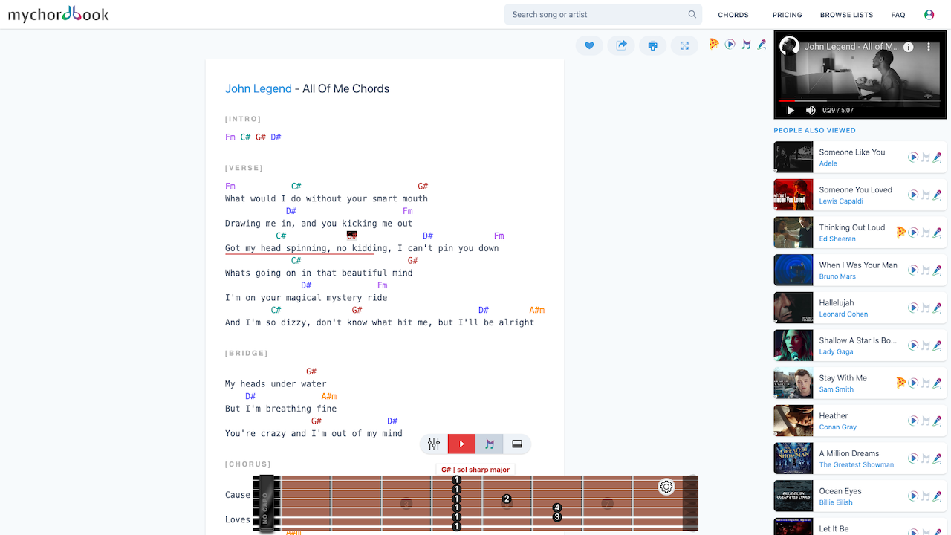The image size is (951, 535).
Task: Open the Chords menu item
Action: click(x=733, y=15)
